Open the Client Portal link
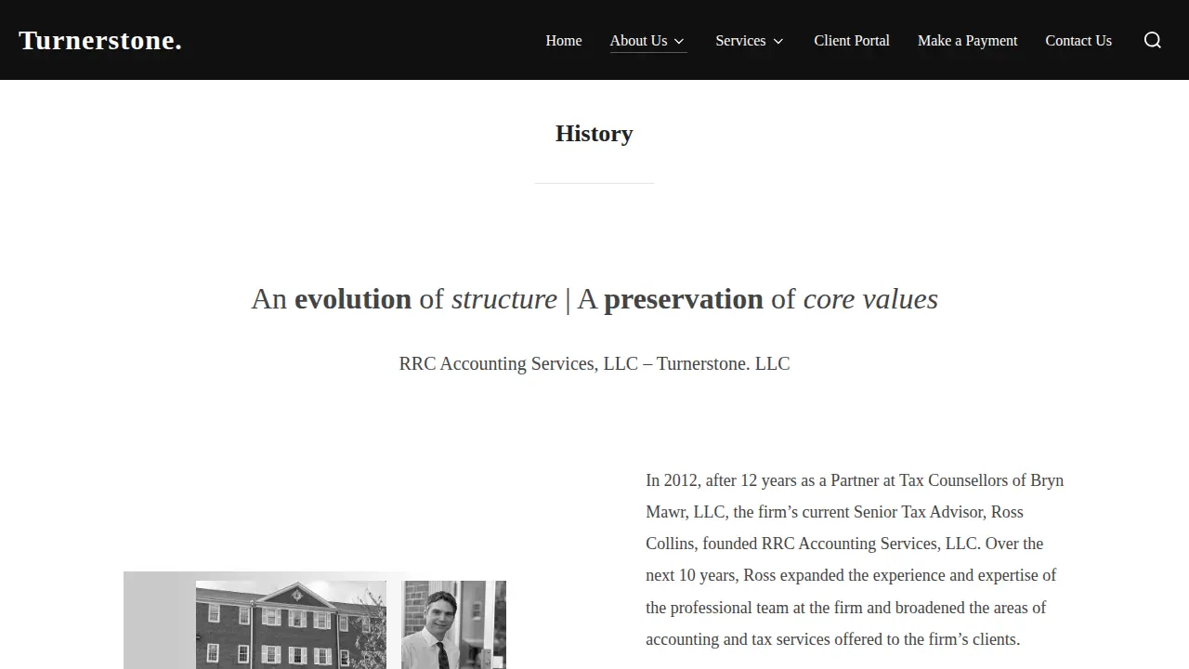Screen dimensions: 1189x669 (852, 40)
